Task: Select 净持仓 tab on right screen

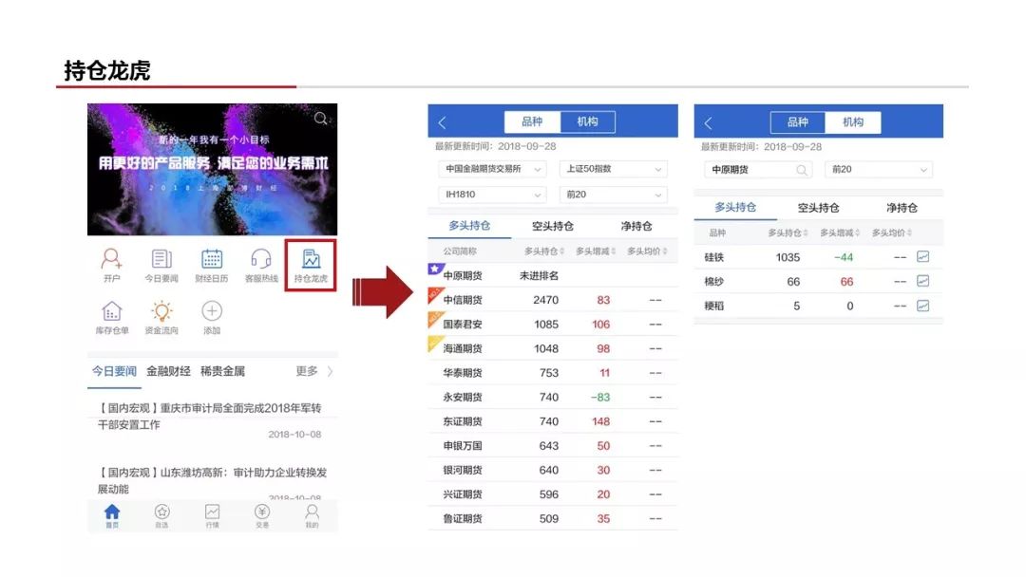Action: coord(902,207)
